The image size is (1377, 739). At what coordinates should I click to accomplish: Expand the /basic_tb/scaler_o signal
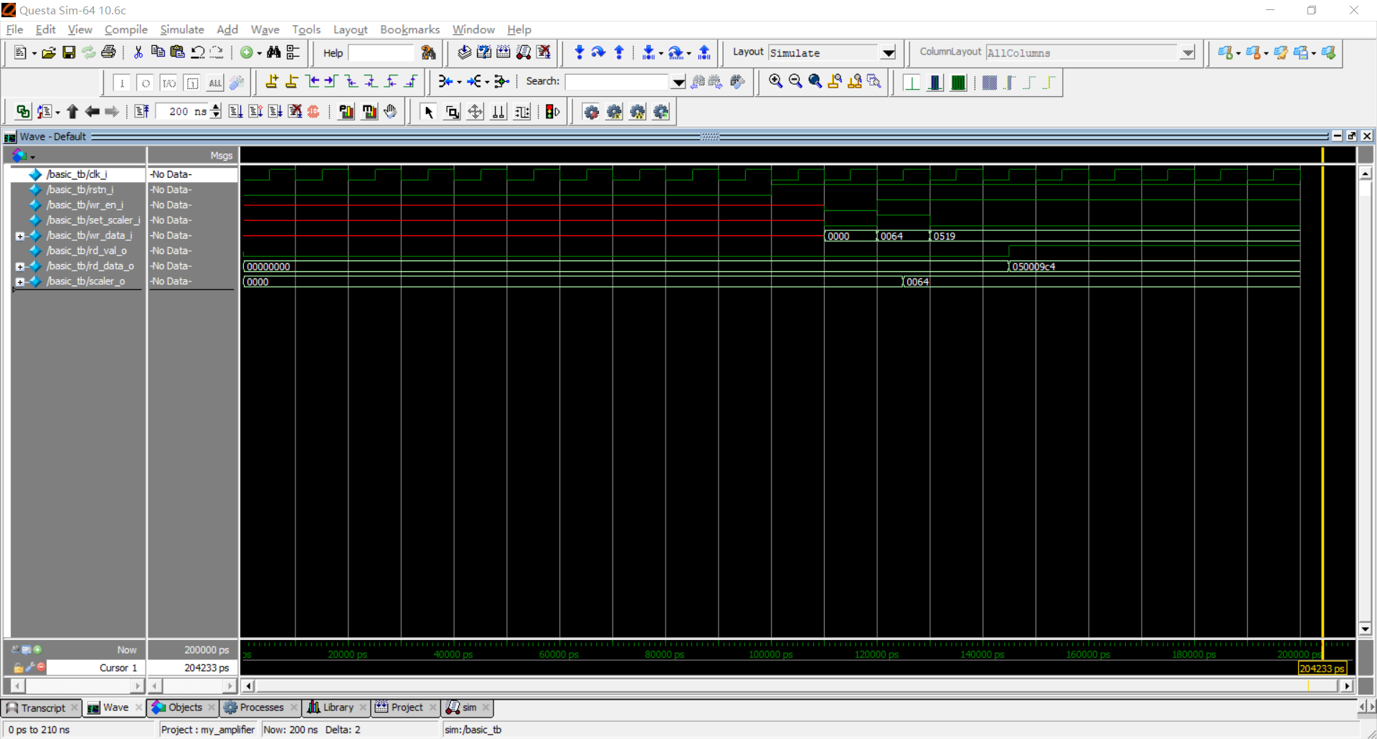point(20,281)
